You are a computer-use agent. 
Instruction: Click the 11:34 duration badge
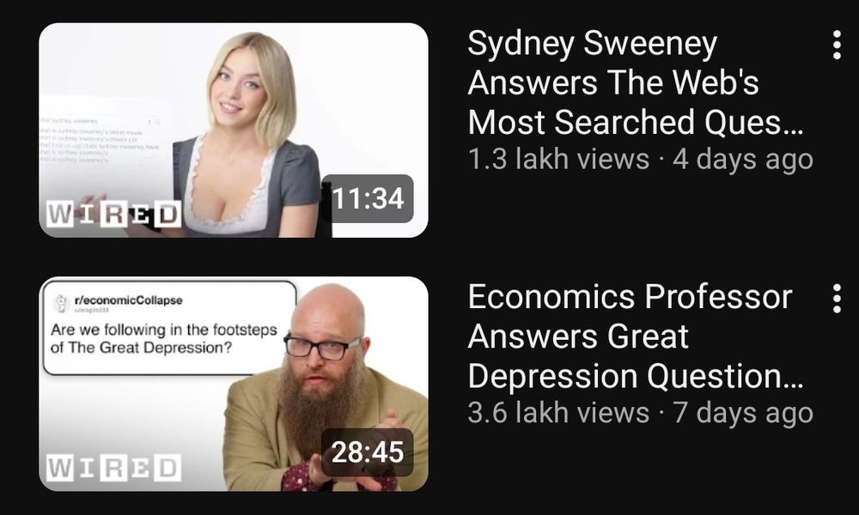point(368,198)
